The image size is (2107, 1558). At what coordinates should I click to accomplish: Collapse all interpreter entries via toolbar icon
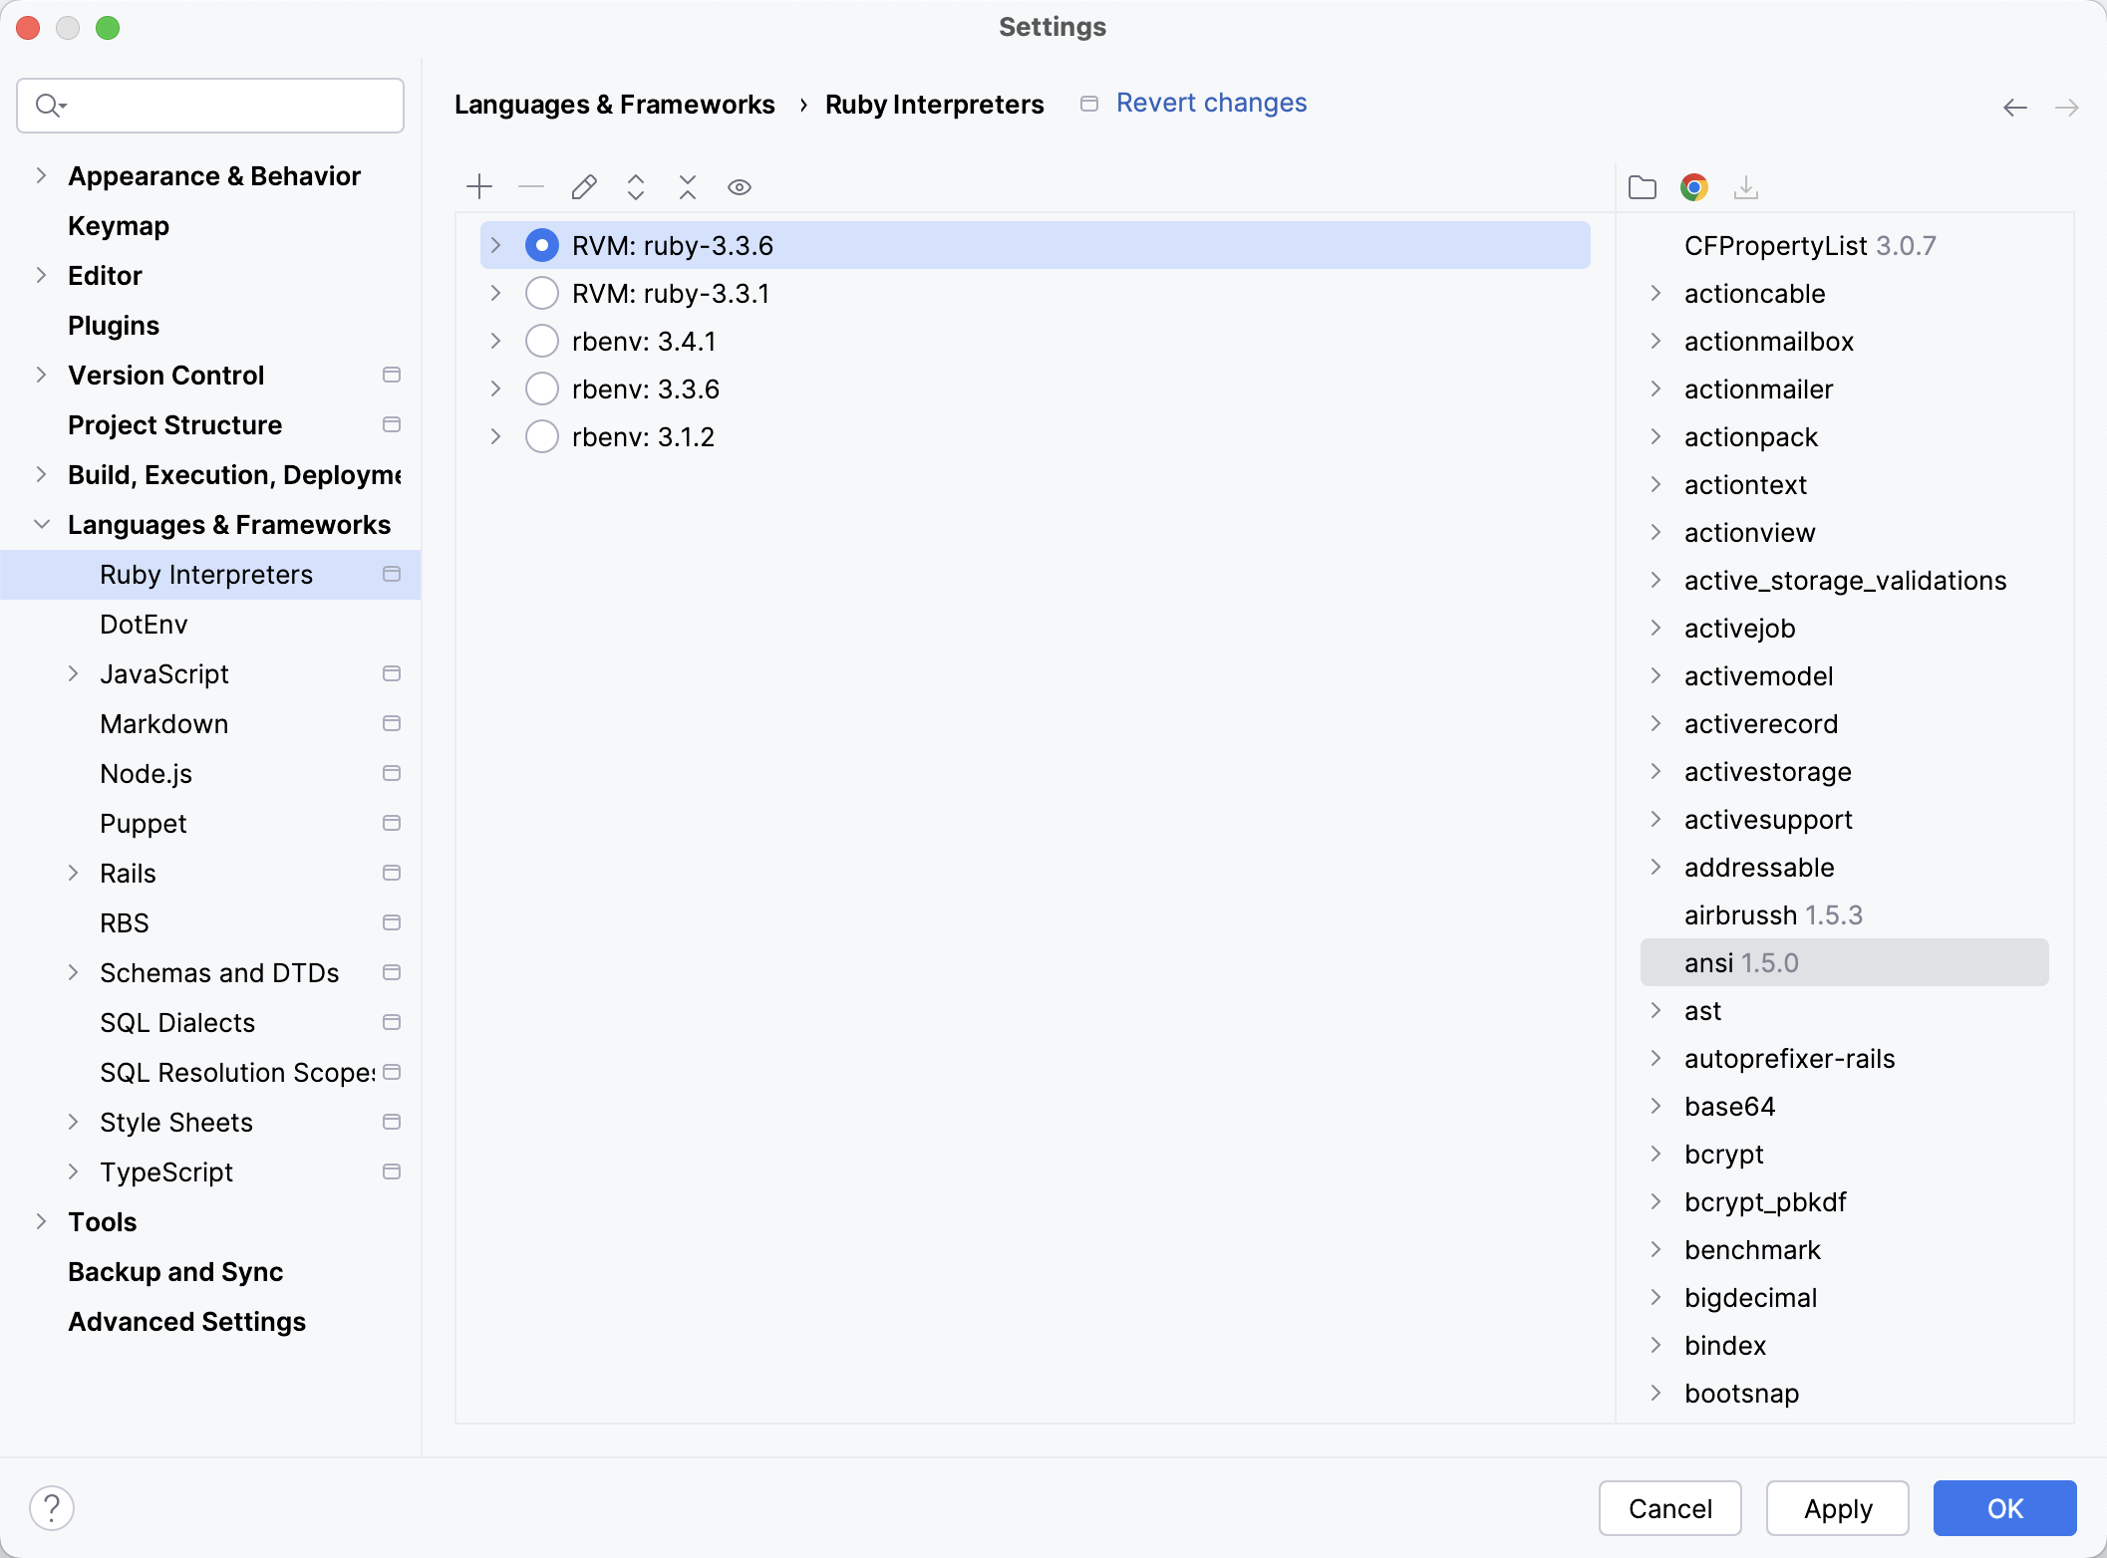(688, 187)
